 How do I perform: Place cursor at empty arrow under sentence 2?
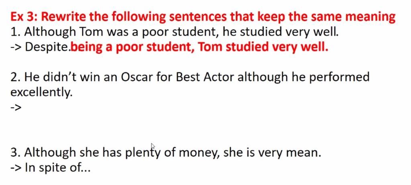click(x=16, y=108)
